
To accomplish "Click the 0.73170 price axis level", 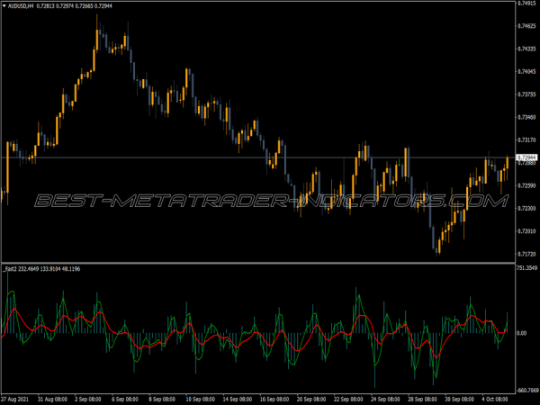I will pos(526,140).
